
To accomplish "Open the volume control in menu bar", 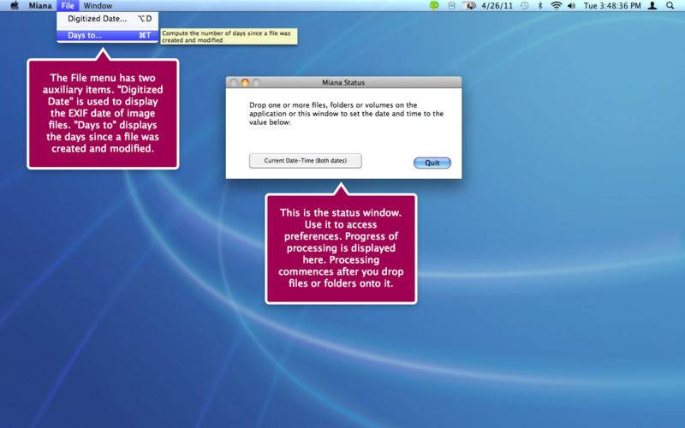I will click(x=571, y=6).
